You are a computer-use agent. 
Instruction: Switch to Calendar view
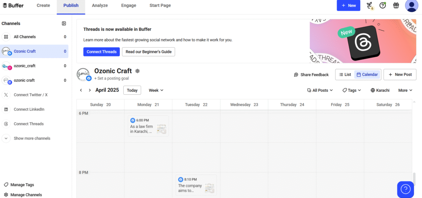point(367,75)
